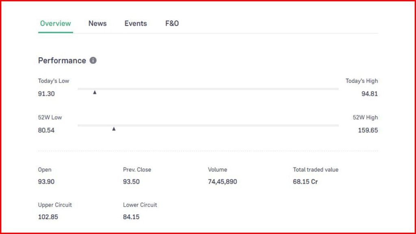Click the Performance info icon
The height and width of the screenshot is (234, 416).
tap(93, 61)
